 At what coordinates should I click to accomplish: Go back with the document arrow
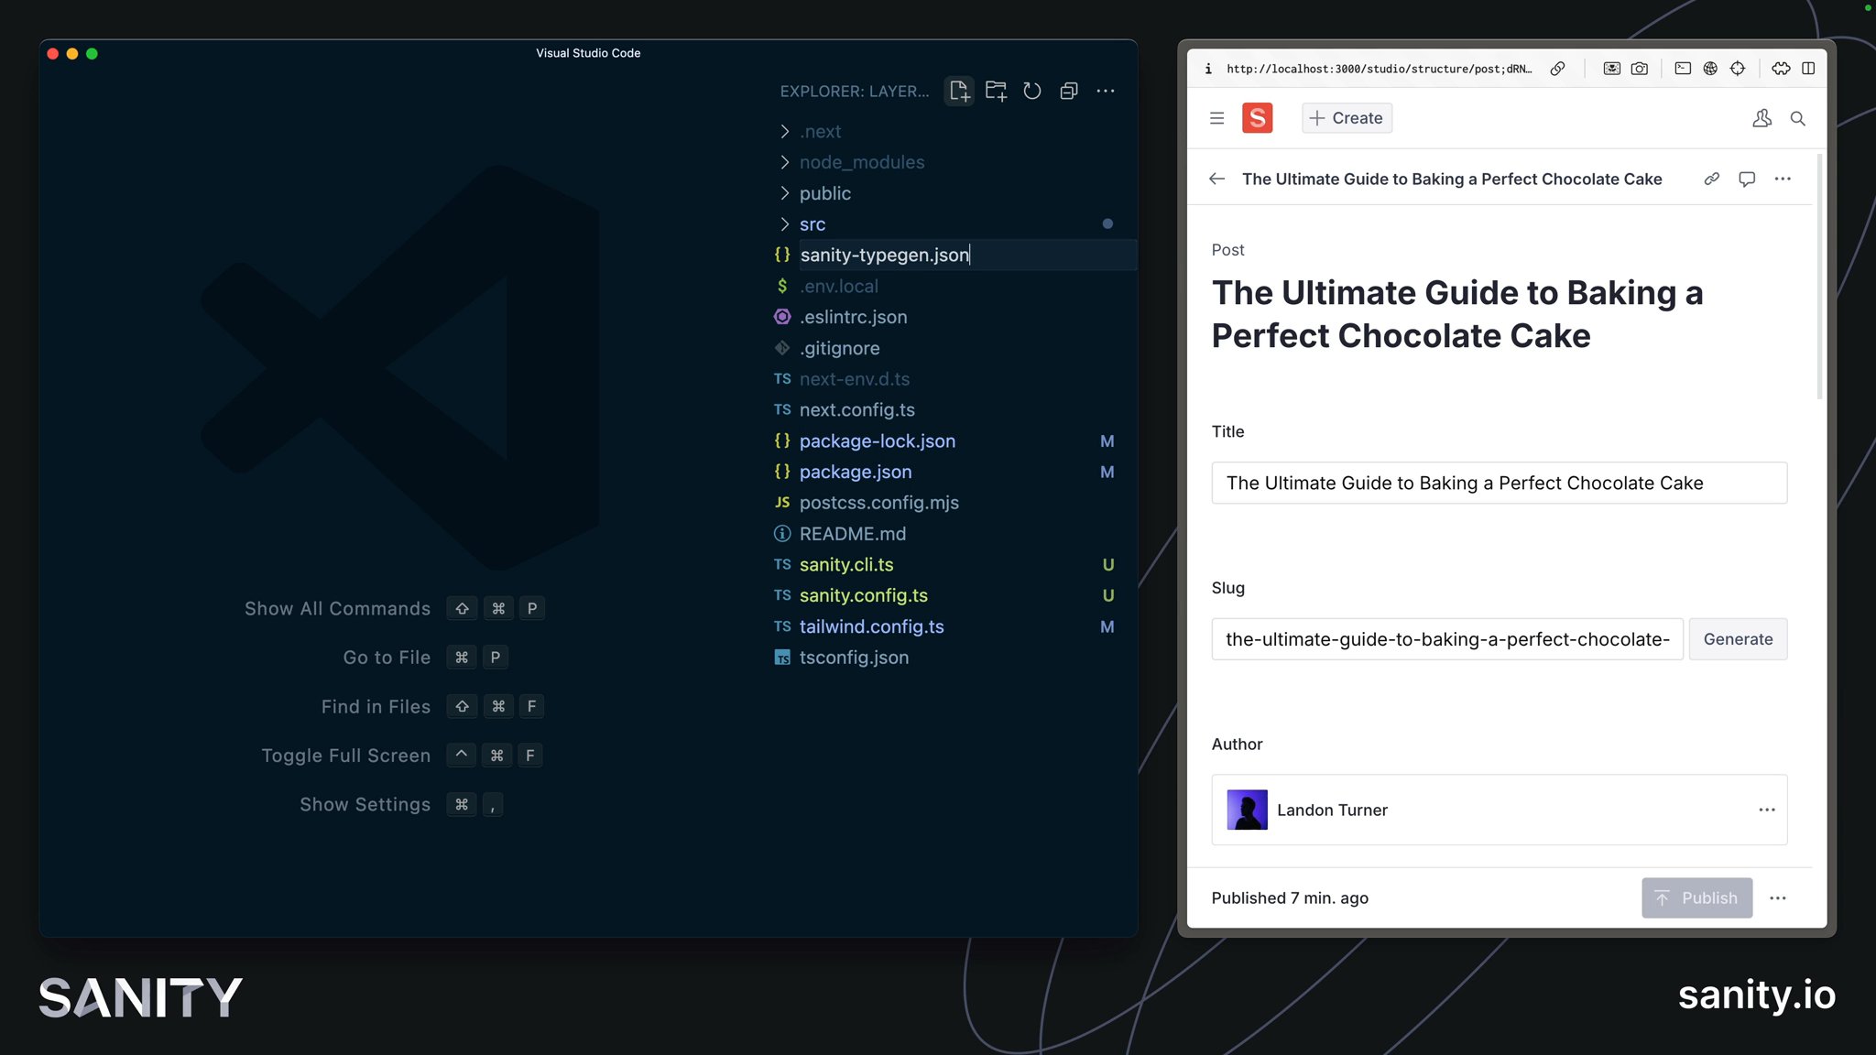click(x=1216, y=179)
